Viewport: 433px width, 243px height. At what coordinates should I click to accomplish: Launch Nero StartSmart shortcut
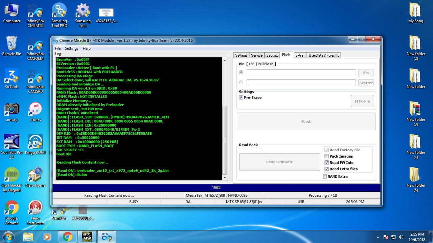36,213
